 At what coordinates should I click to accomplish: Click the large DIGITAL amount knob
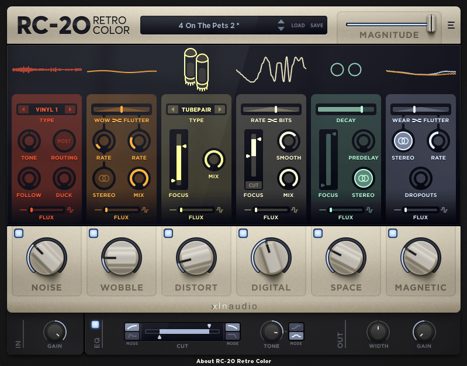[271, 258]
